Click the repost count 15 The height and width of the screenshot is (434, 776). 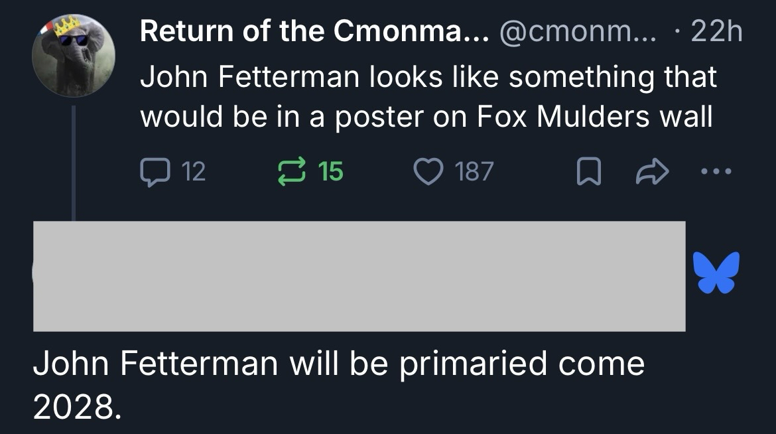coord(330,171)
